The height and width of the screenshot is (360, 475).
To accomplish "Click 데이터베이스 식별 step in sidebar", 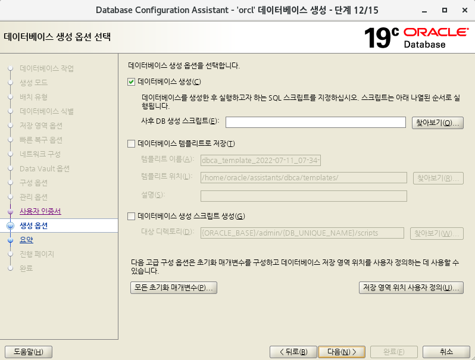I will click(46, 111).
